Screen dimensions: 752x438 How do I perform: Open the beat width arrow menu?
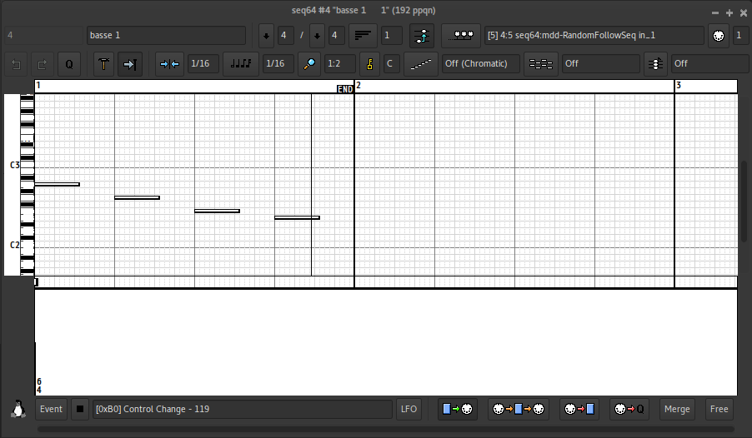pyautogui.click(x=317, y=36)
